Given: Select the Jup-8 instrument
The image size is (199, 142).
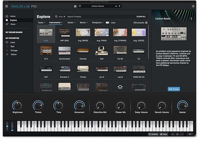Looking at the screenshot, I should [120, 71].
